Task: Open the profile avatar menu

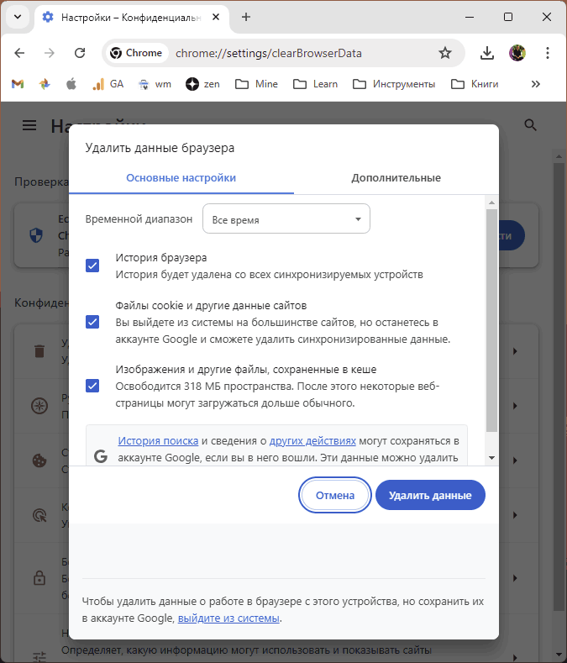Action: click(517, 53)
